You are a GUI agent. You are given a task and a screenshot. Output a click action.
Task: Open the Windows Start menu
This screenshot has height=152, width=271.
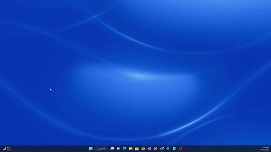point(91,149)
